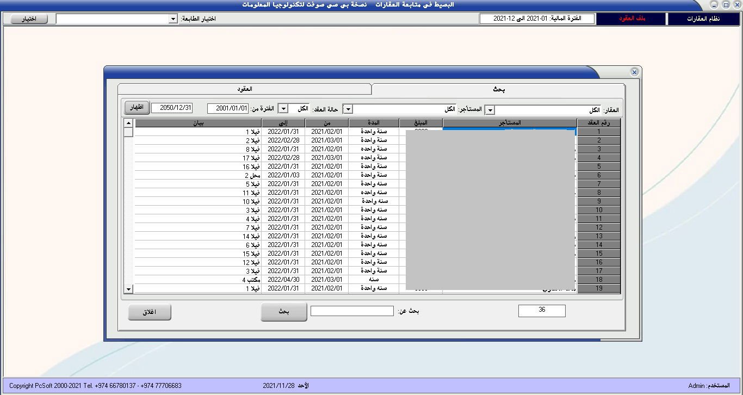Screen dimensions: 743x395
Task: Expand the tenant (المستأجر) dropdown
Action: 348,110
